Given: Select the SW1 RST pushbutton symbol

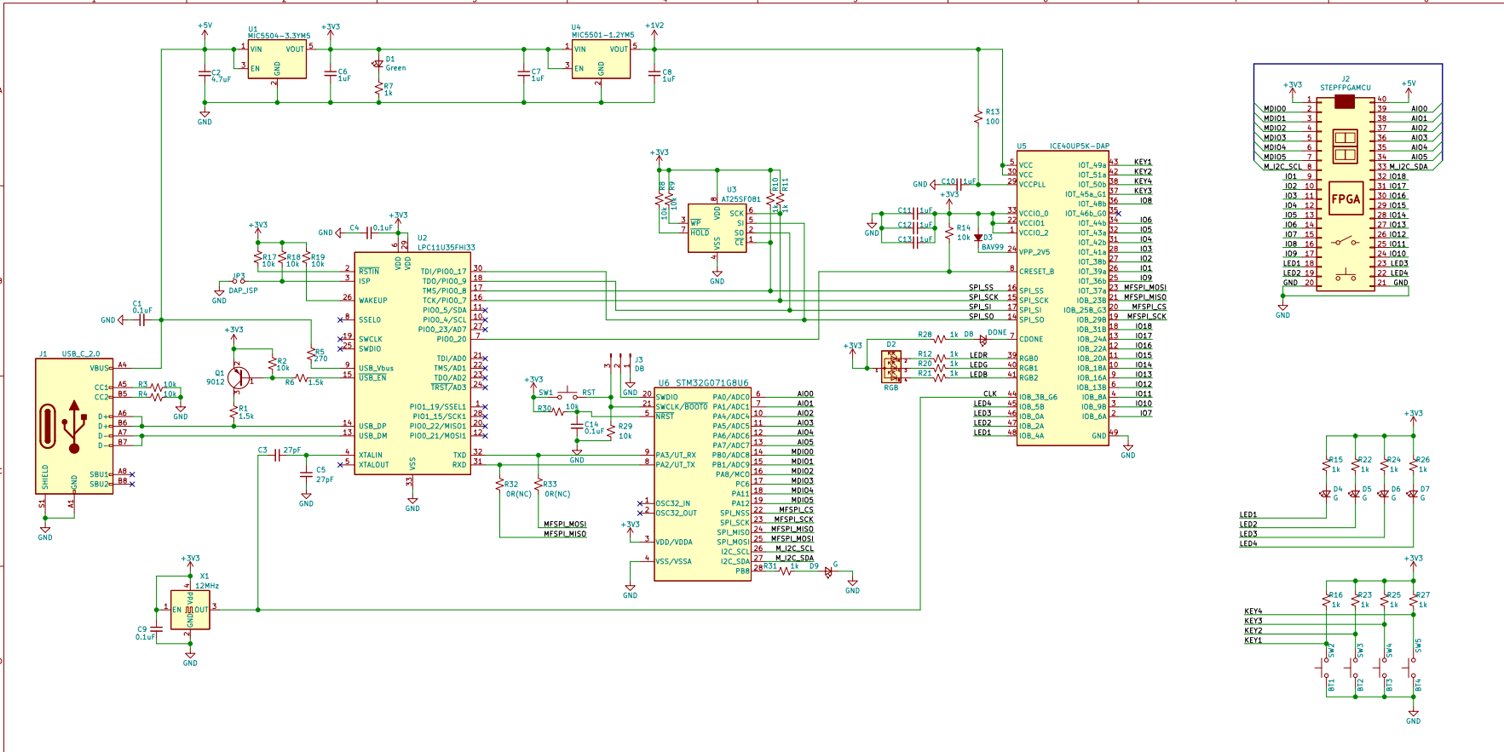Looking at the screenshot, I should pyautogui.click(x=568, y=394).
